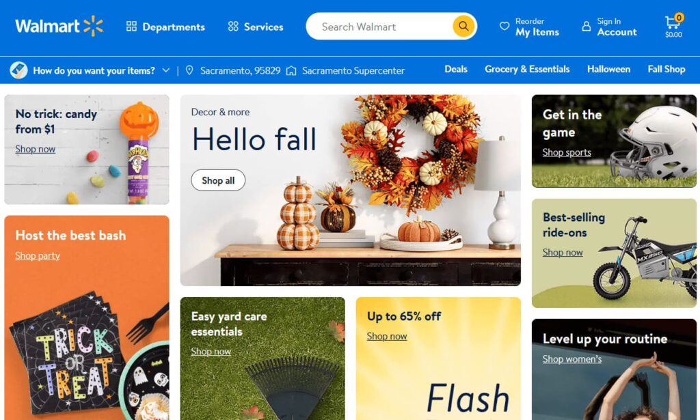Click the yellow search magnifier button
700x420 pixels.
coord(463,26)
